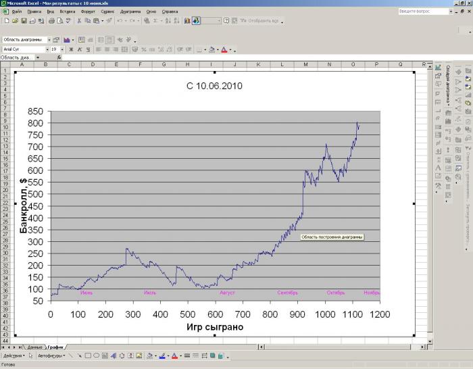The image size is (473, 369).
Task: Open the Format Chart Area properties icon
Action: [56, 40]
